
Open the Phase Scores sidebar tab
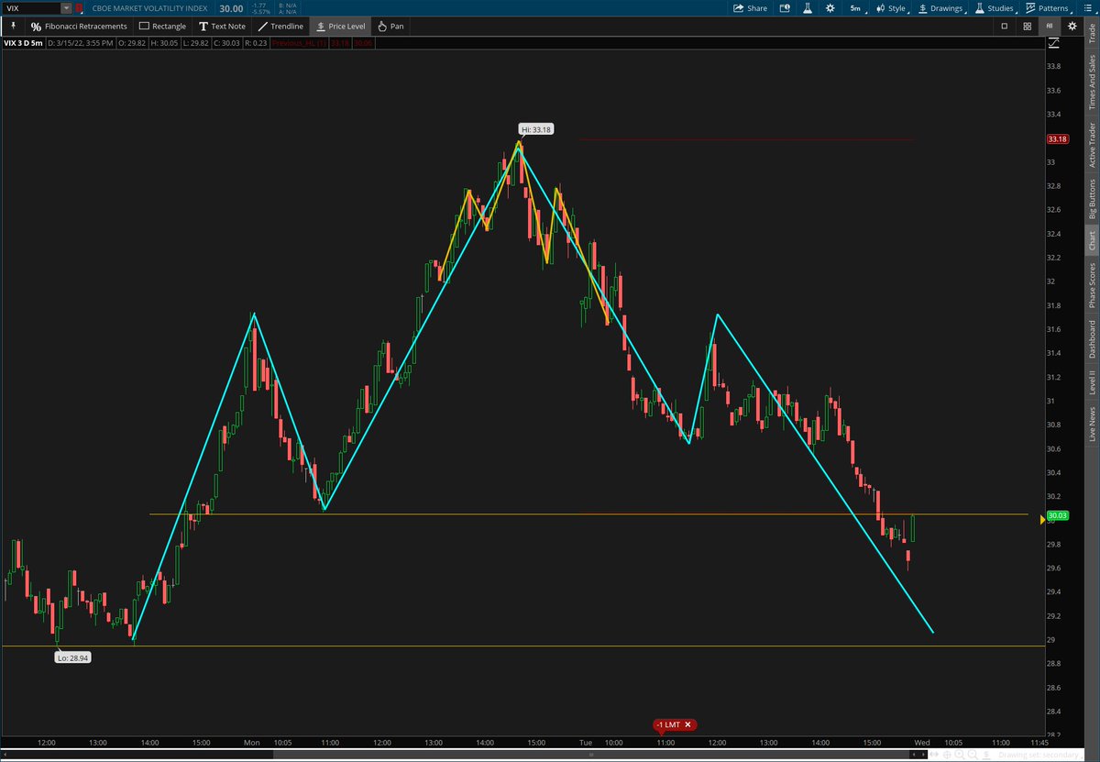tap(1092, 285)
